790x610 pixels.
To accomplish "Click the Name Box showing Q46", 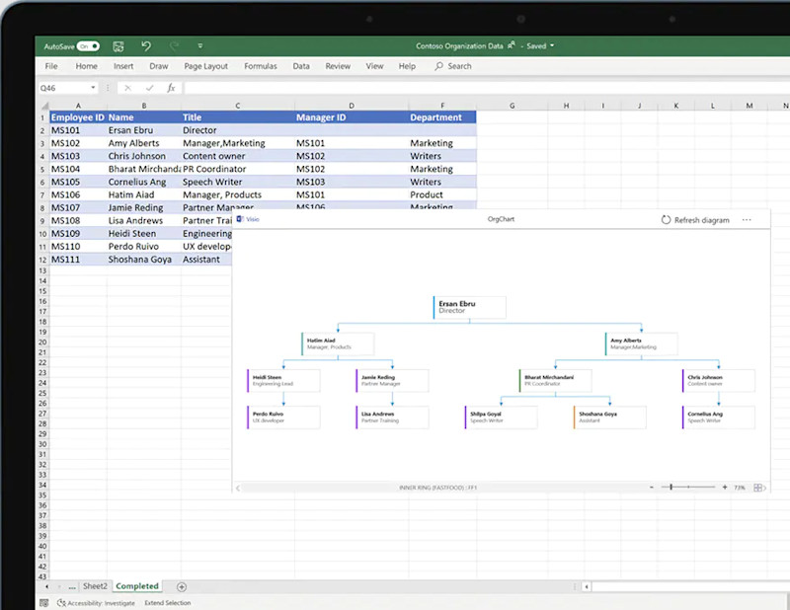I will (63, 88).
